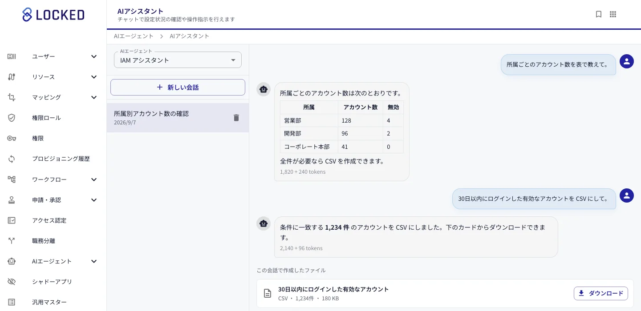Open the AIエージェント dropdown showing IAM アシスタント
The image size is (641, 311).
(x=178, y=60)
